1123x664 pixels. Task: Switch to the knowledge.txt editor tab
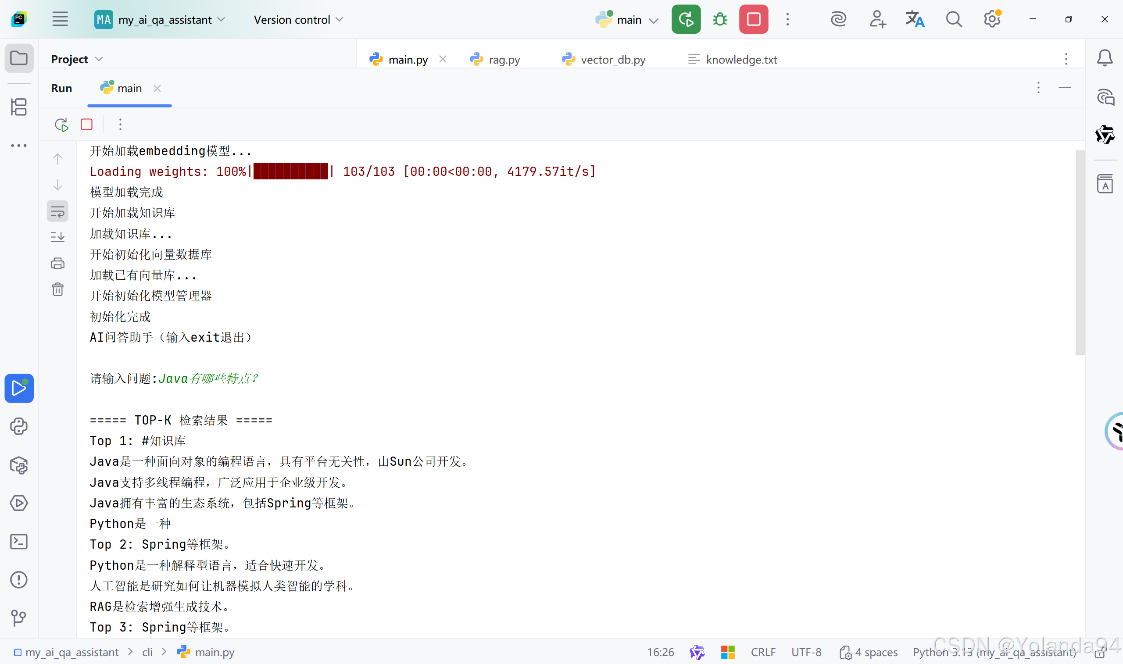click(x=733, y=59)
